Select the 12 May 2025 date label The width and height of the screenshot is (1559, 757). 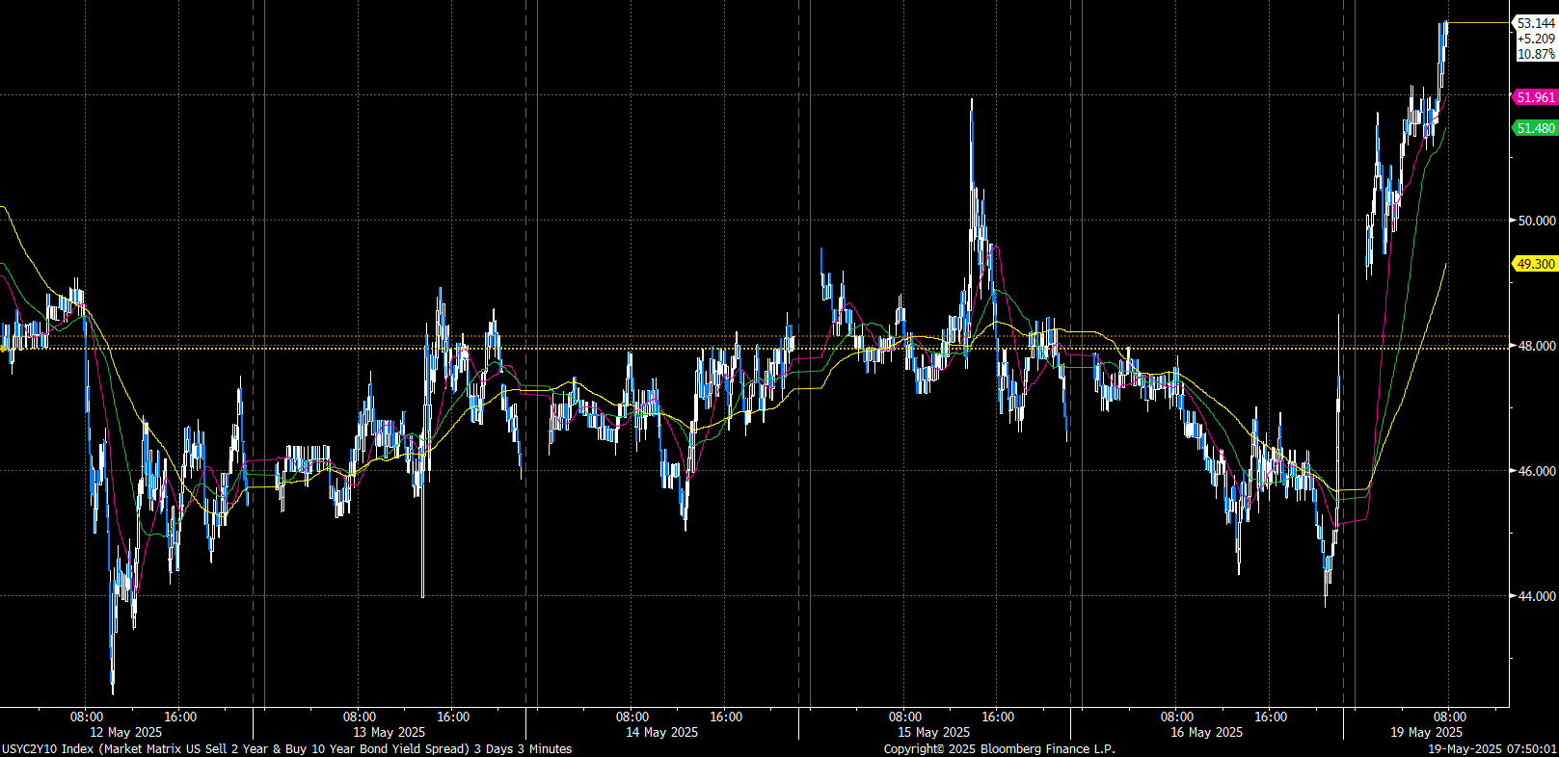point(126,733)
